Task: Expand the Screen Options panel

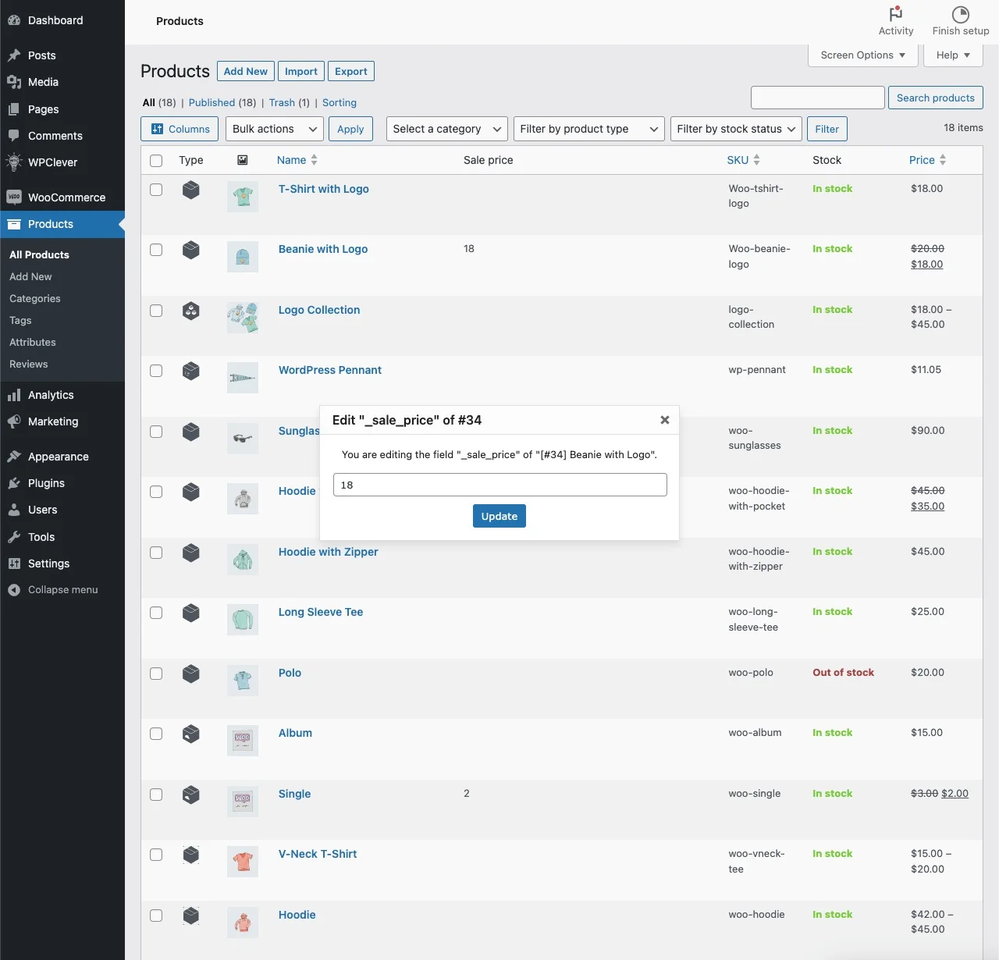Action: (x=863, y=55)
